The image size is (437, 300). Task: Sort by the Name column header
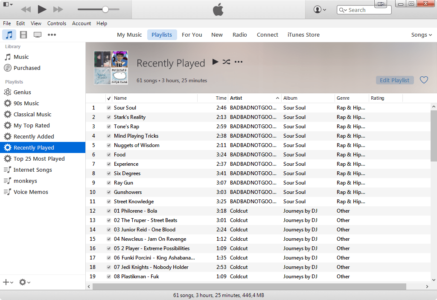155,98
